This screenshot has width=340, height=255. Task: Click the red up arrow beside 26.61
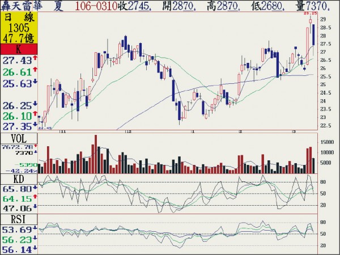35,70
